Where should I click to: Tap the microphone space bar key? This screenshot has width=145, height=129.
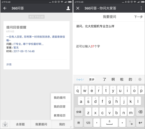(109, 123)
